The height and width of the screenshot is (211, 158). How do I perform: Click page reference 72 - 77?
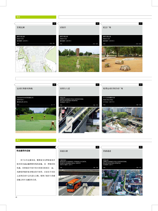click(53, 105)
